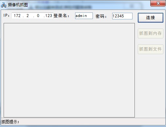Click the 连接 connect button

[151, 18]
